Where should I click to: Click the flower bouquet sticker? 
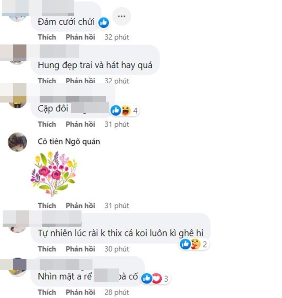click(x=54, y=173)
